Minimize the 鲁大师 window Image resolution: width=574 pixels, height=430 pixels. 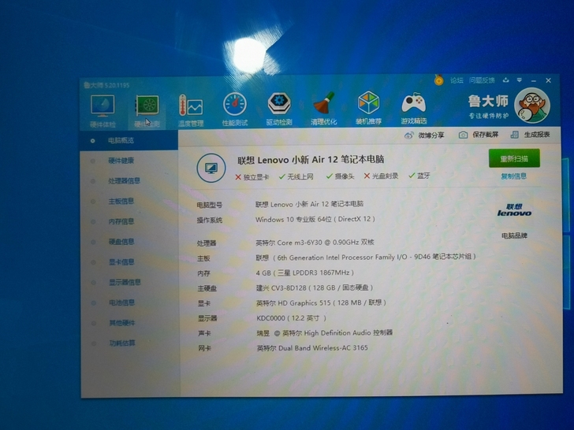pos(534,80)
